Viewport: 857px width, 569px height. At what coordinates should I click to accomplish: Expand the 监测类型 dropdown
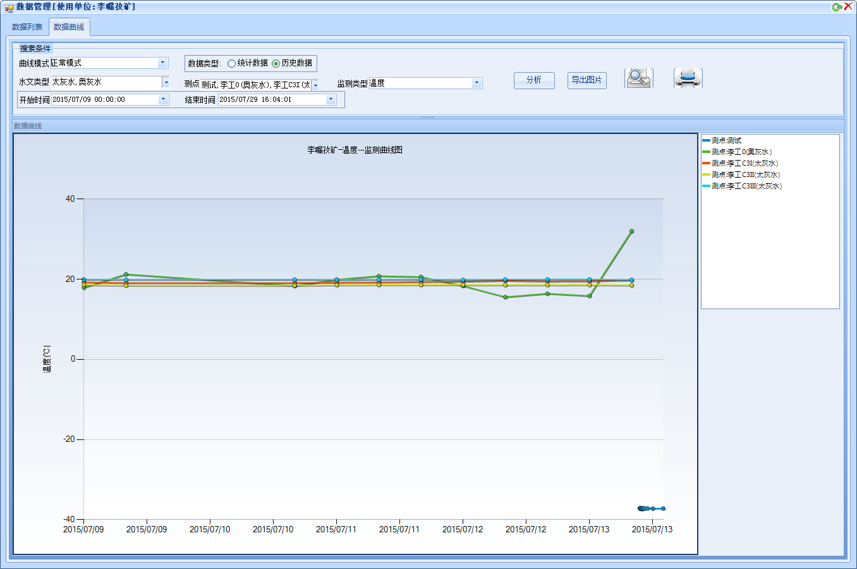[x=477, y=83]
